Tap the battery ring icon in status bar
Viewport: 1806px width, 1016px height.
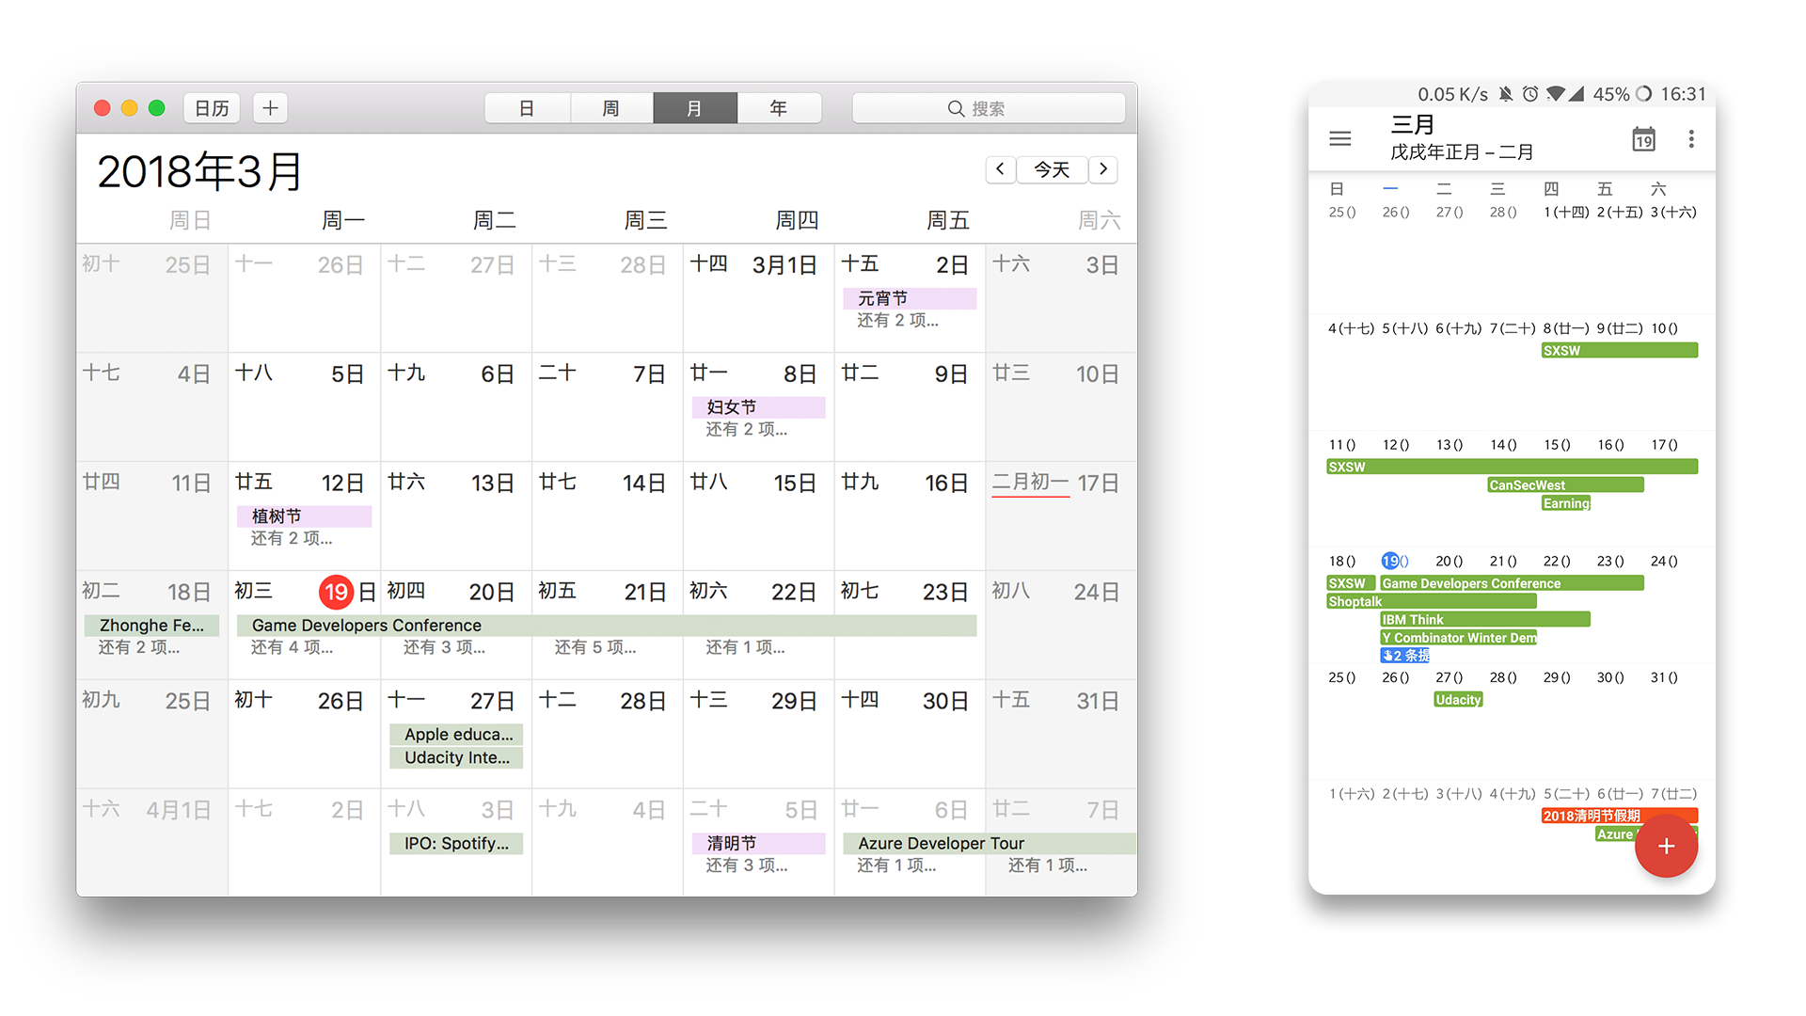(1644, 94)
